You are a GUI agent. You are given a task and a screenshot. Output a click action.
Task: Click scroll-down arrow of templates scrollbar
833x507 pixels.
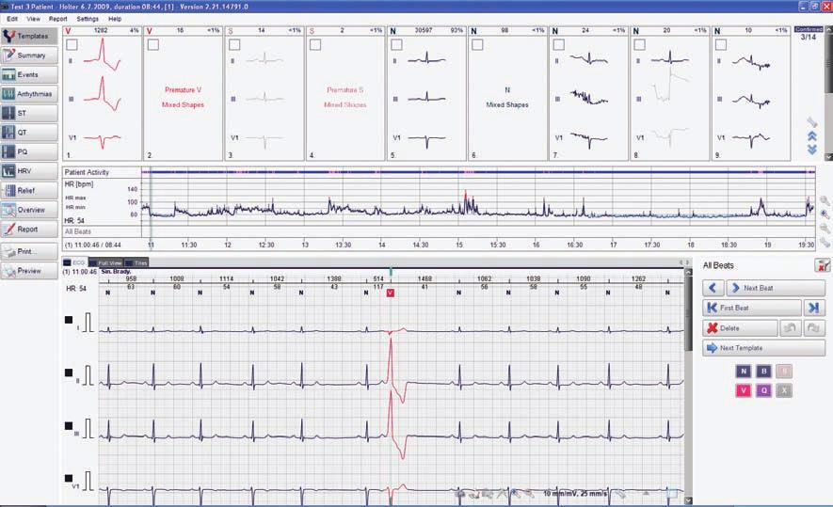828,157
